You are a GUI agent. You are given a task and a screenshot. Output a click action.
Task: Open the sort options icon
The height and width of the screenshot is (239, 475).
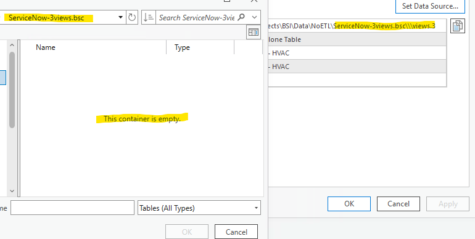(x=149, y=17)
